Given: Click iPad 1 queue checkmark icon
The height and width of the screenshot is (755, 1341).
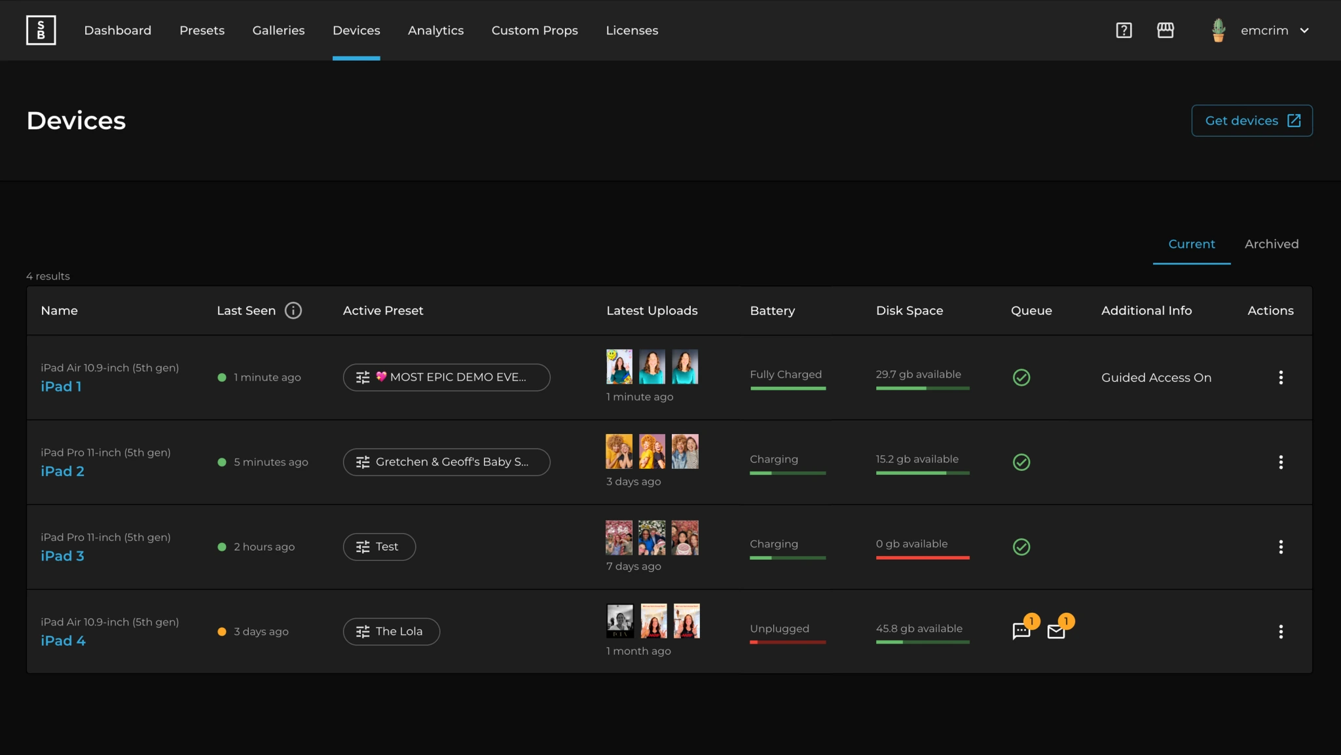Looking at the screenshot, I should pos(1021,377).
